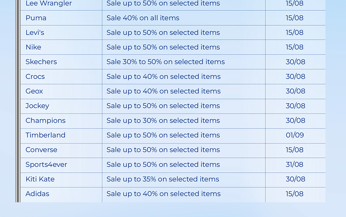Select the Kiti Kate brand cell

click(x=40, y=179)
